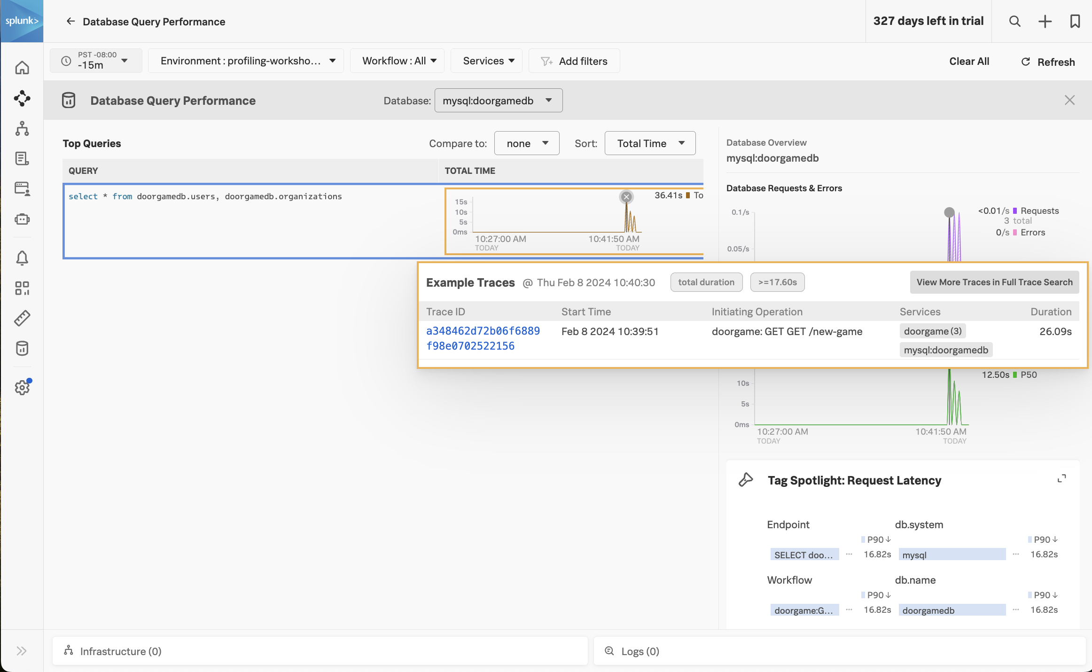The width and height of the screenshot is (1092, 672).
Task: Open settings gear icon in sidebar
Action: [x=22, y=388]
